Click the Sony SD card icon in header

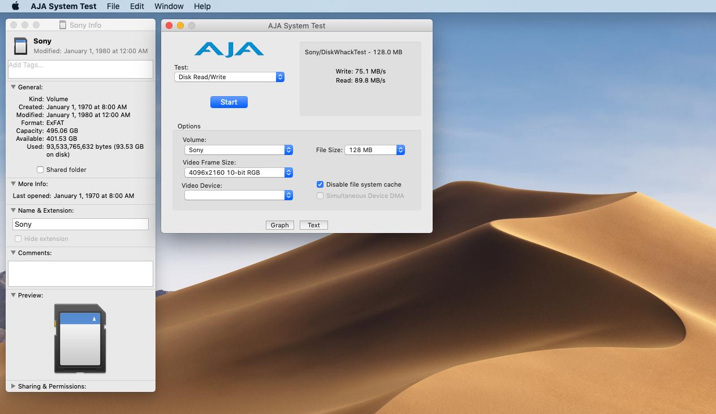tap(20, 46)
